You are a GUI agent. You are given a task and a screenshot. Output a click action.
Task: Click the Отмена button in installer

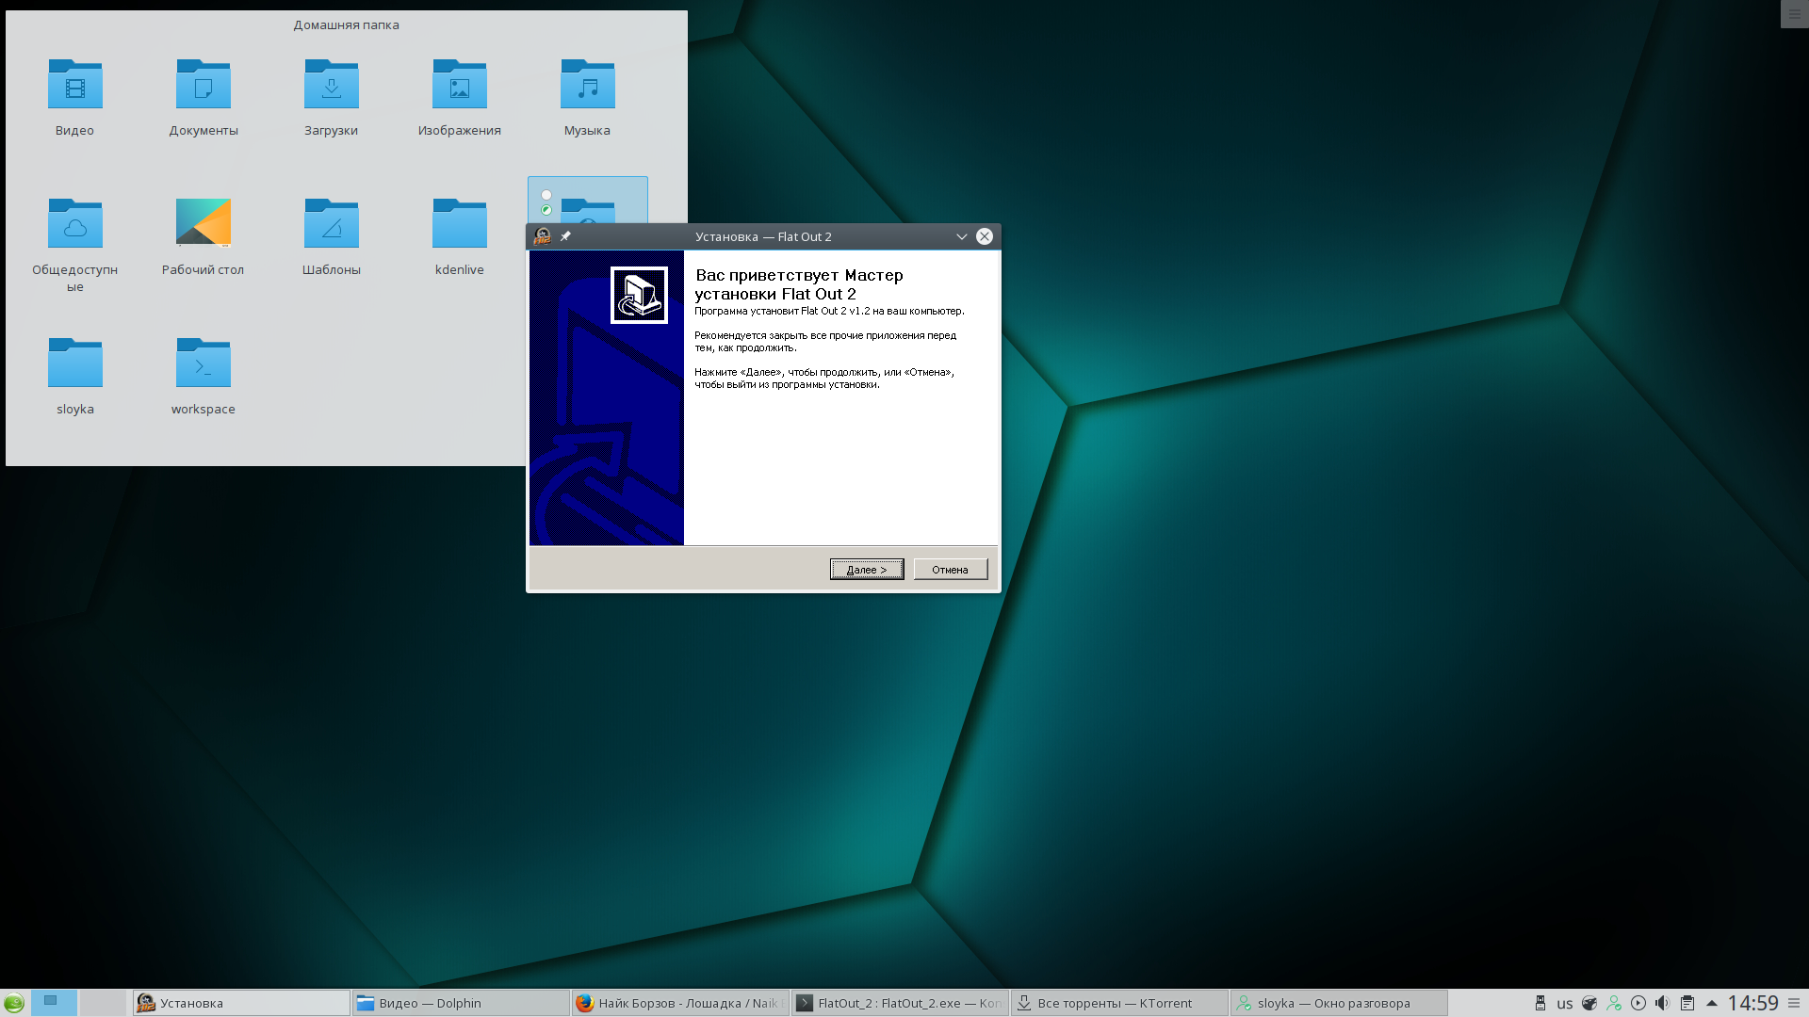click(951, 570)
